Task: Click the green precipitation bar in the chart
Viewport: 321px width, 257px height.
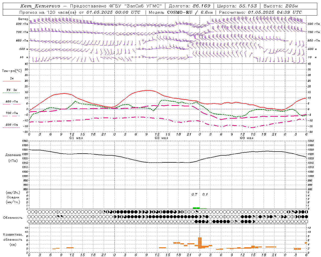Action: tap(196, 208)
